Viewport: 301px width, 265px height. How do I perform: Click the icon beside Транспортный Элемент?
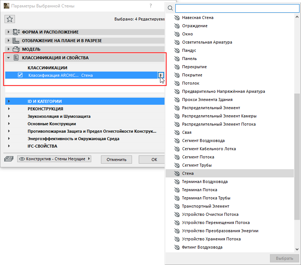tap(177, 206)
